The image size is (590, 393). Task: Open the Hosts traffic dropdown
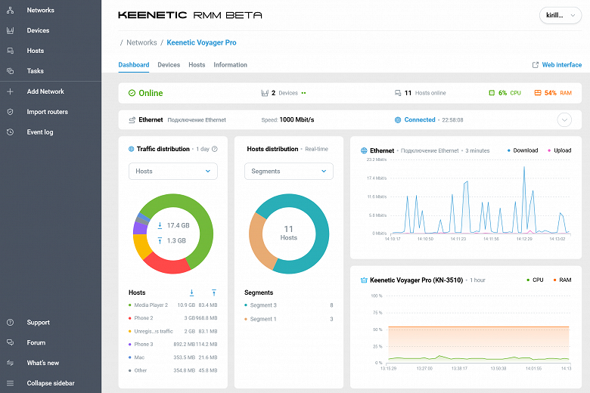(172, 172)
